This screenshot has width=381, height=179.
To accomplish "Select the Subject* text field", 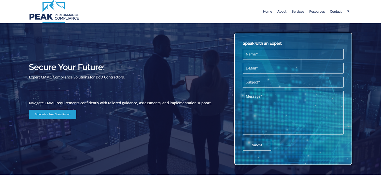I will coord(293,82).
